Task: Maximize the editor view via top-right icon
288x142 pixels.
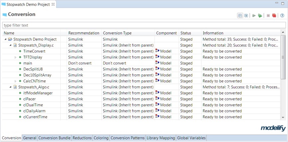Action: coord(283,3)
